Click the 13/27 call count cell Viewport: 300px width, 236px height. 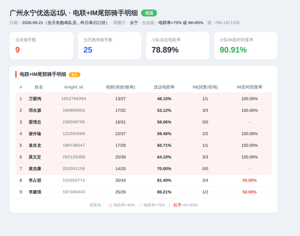click(x=121, y=98)
